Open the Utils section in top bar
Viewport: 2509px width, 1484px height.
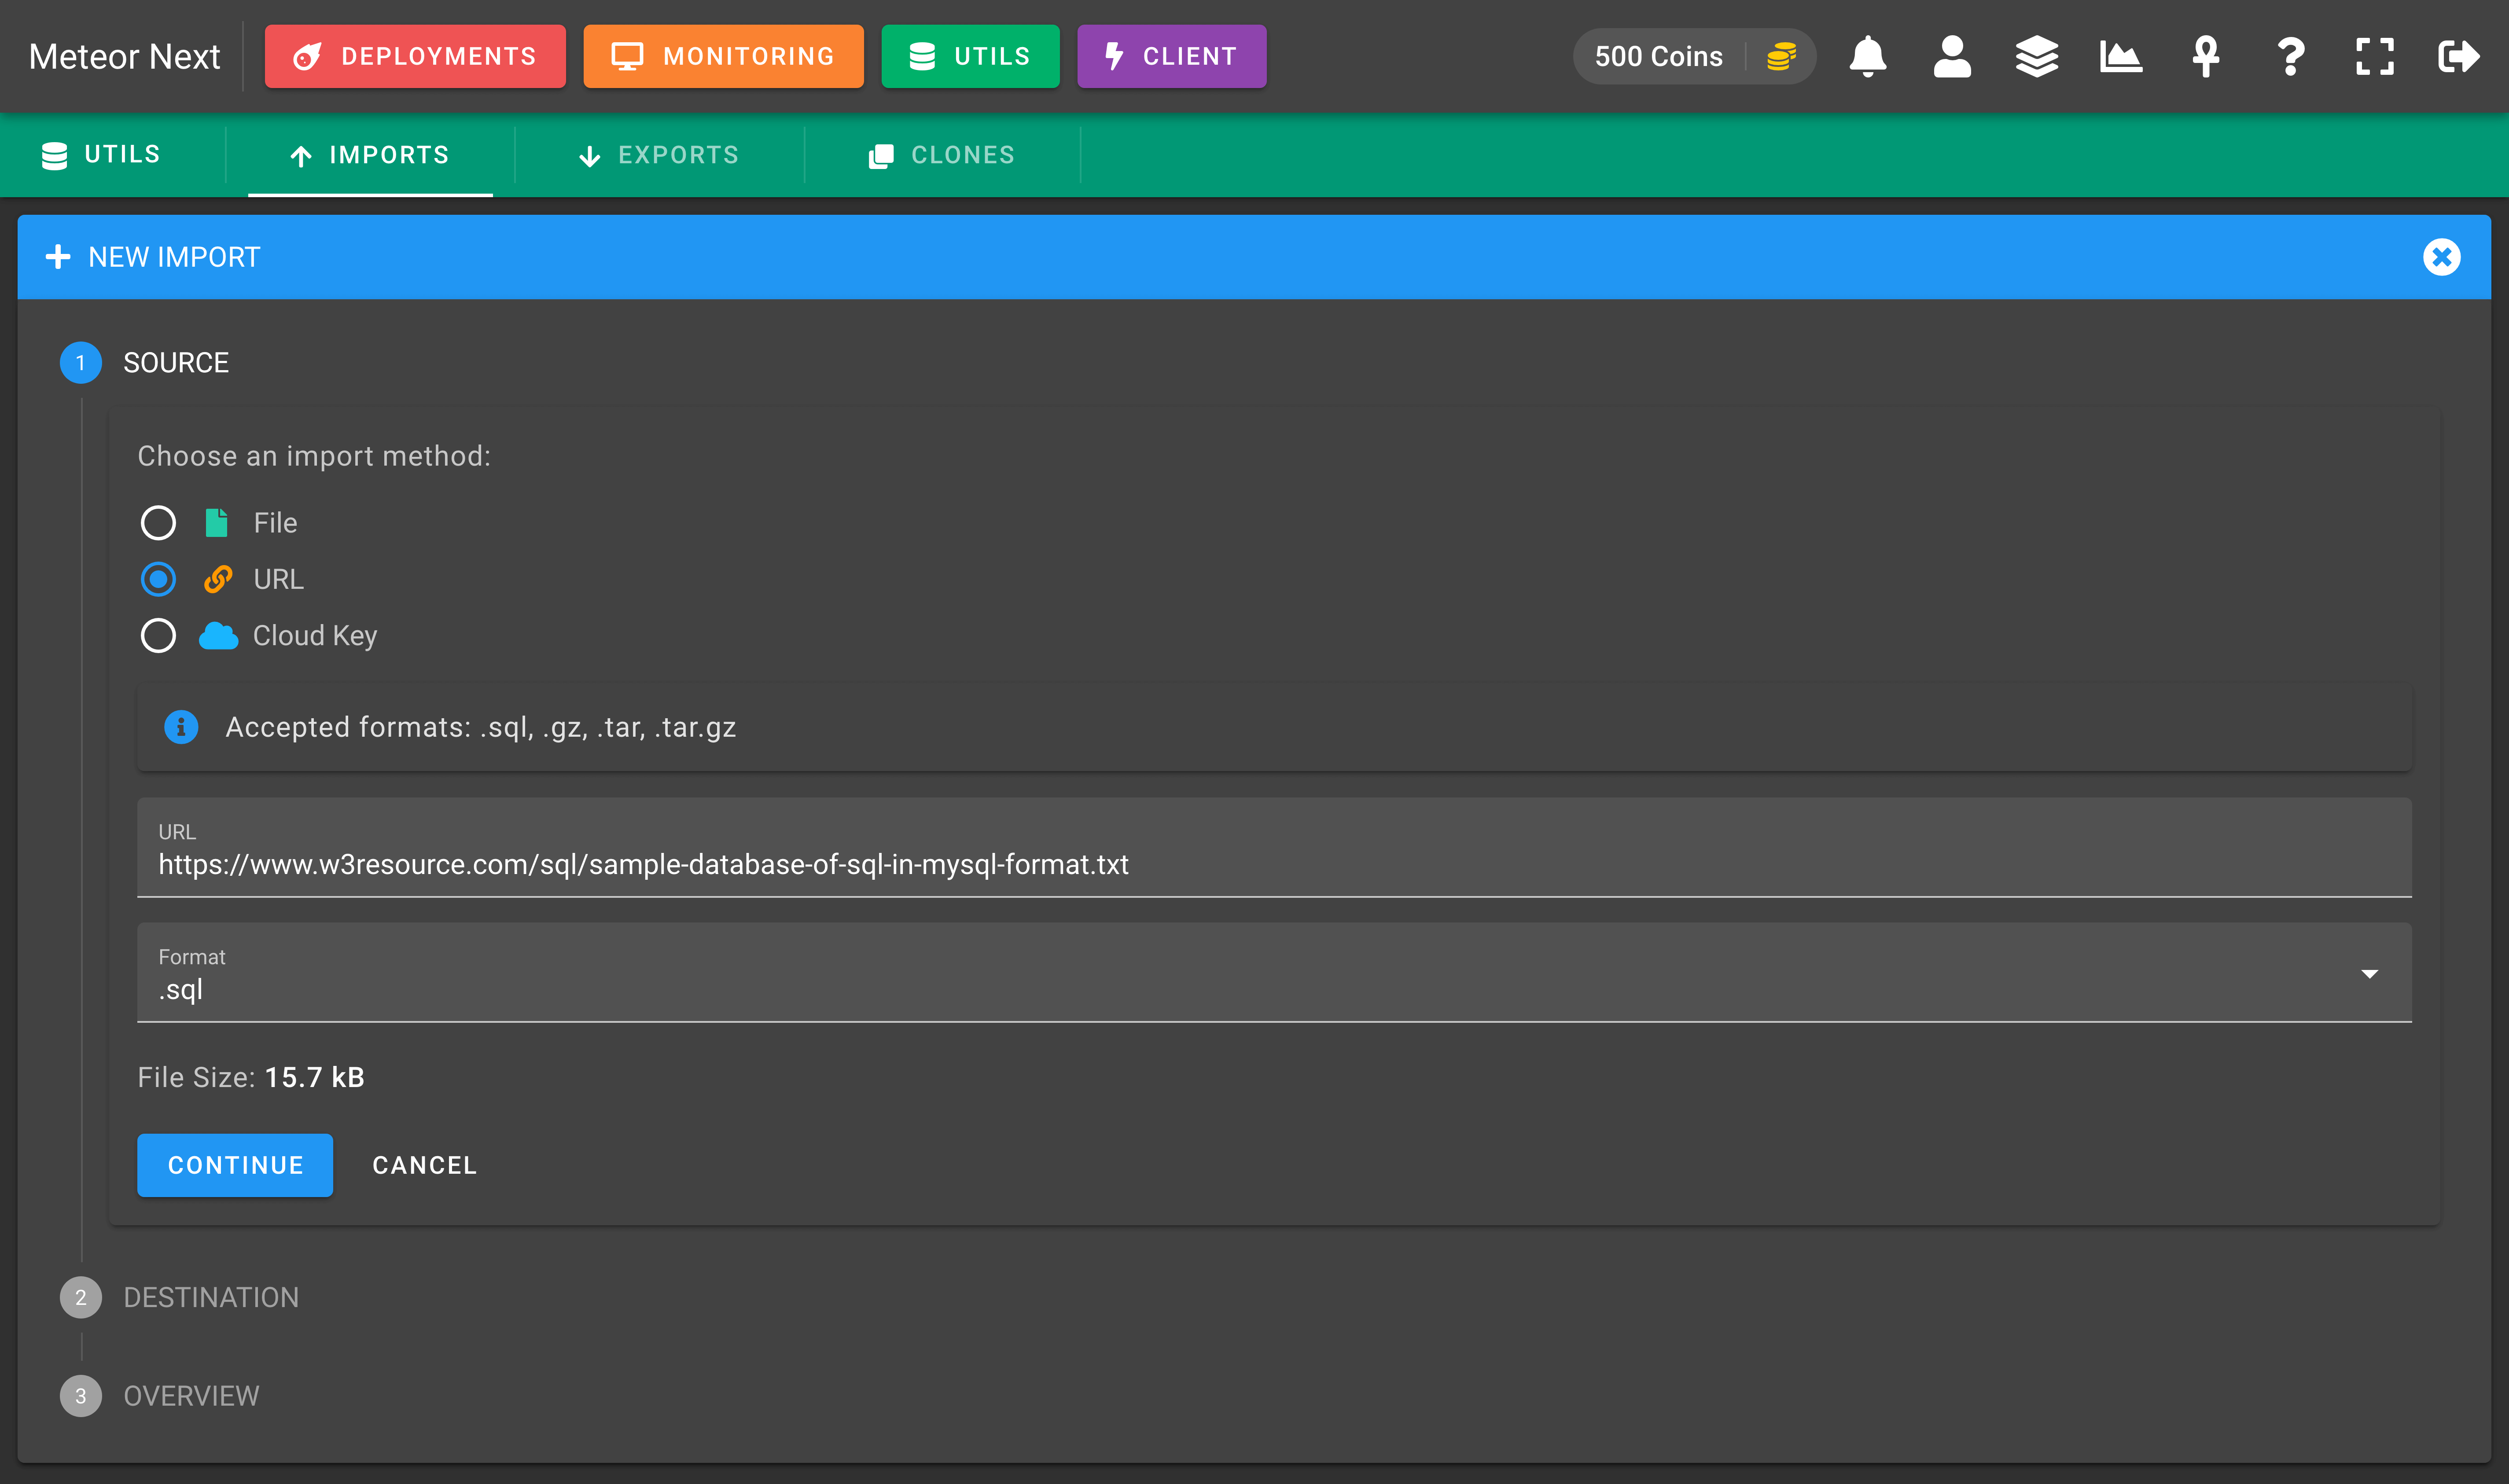click(x=970, y=56)
